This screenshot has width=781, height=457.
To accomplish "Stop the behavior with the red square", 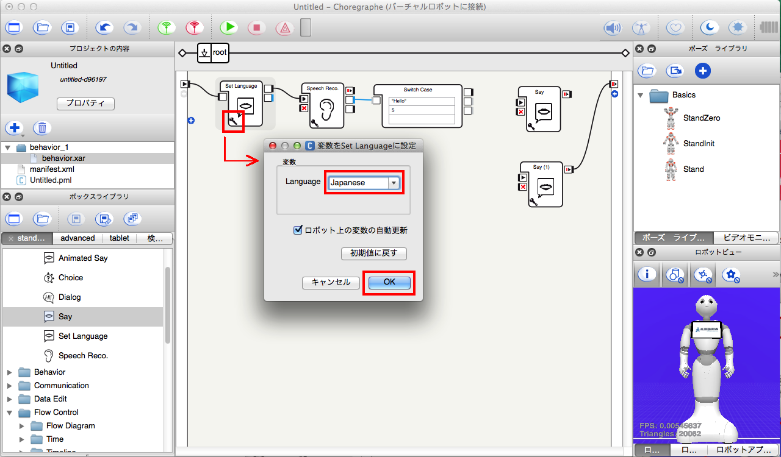I will (x=257, y=27).
